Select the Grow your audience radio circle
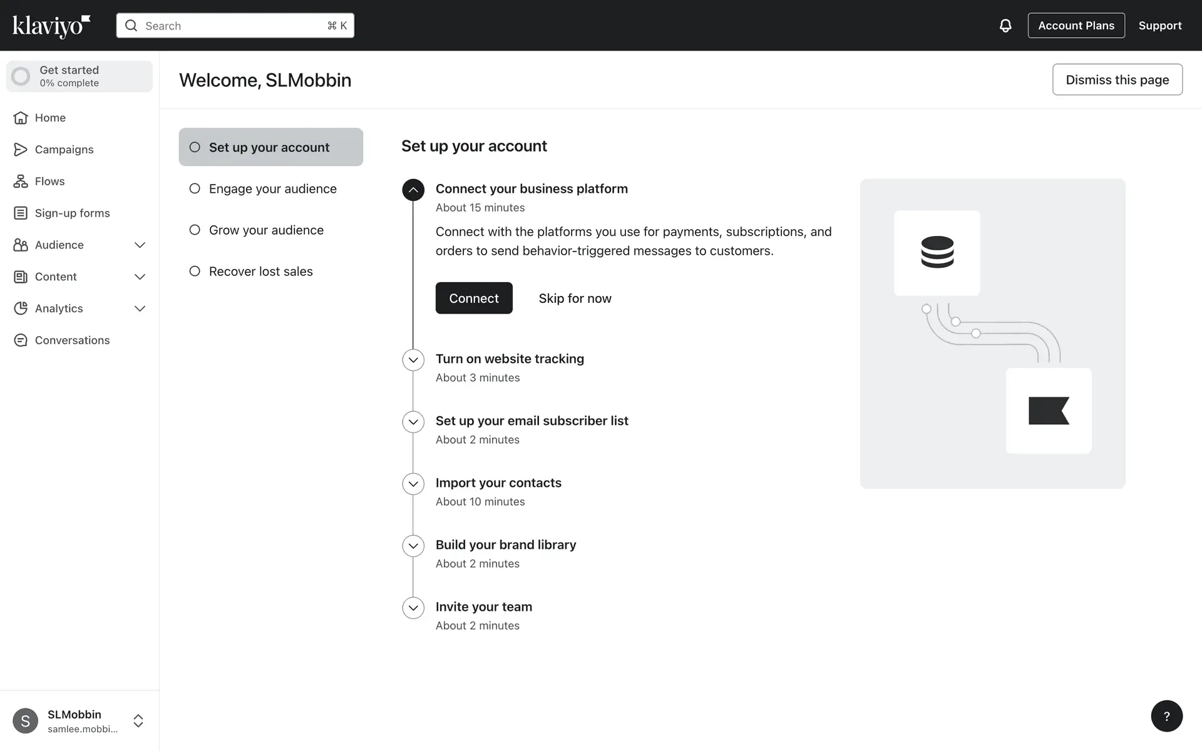Screen dimensions: 1202x751 195,230
